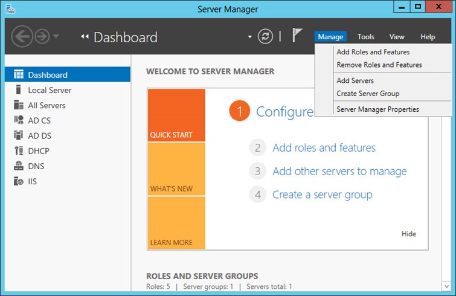Image resolution: width=456 pixels, height=296 pixels.
Task: Select Add Roles and Features menu entry
Action: point(373,52)
